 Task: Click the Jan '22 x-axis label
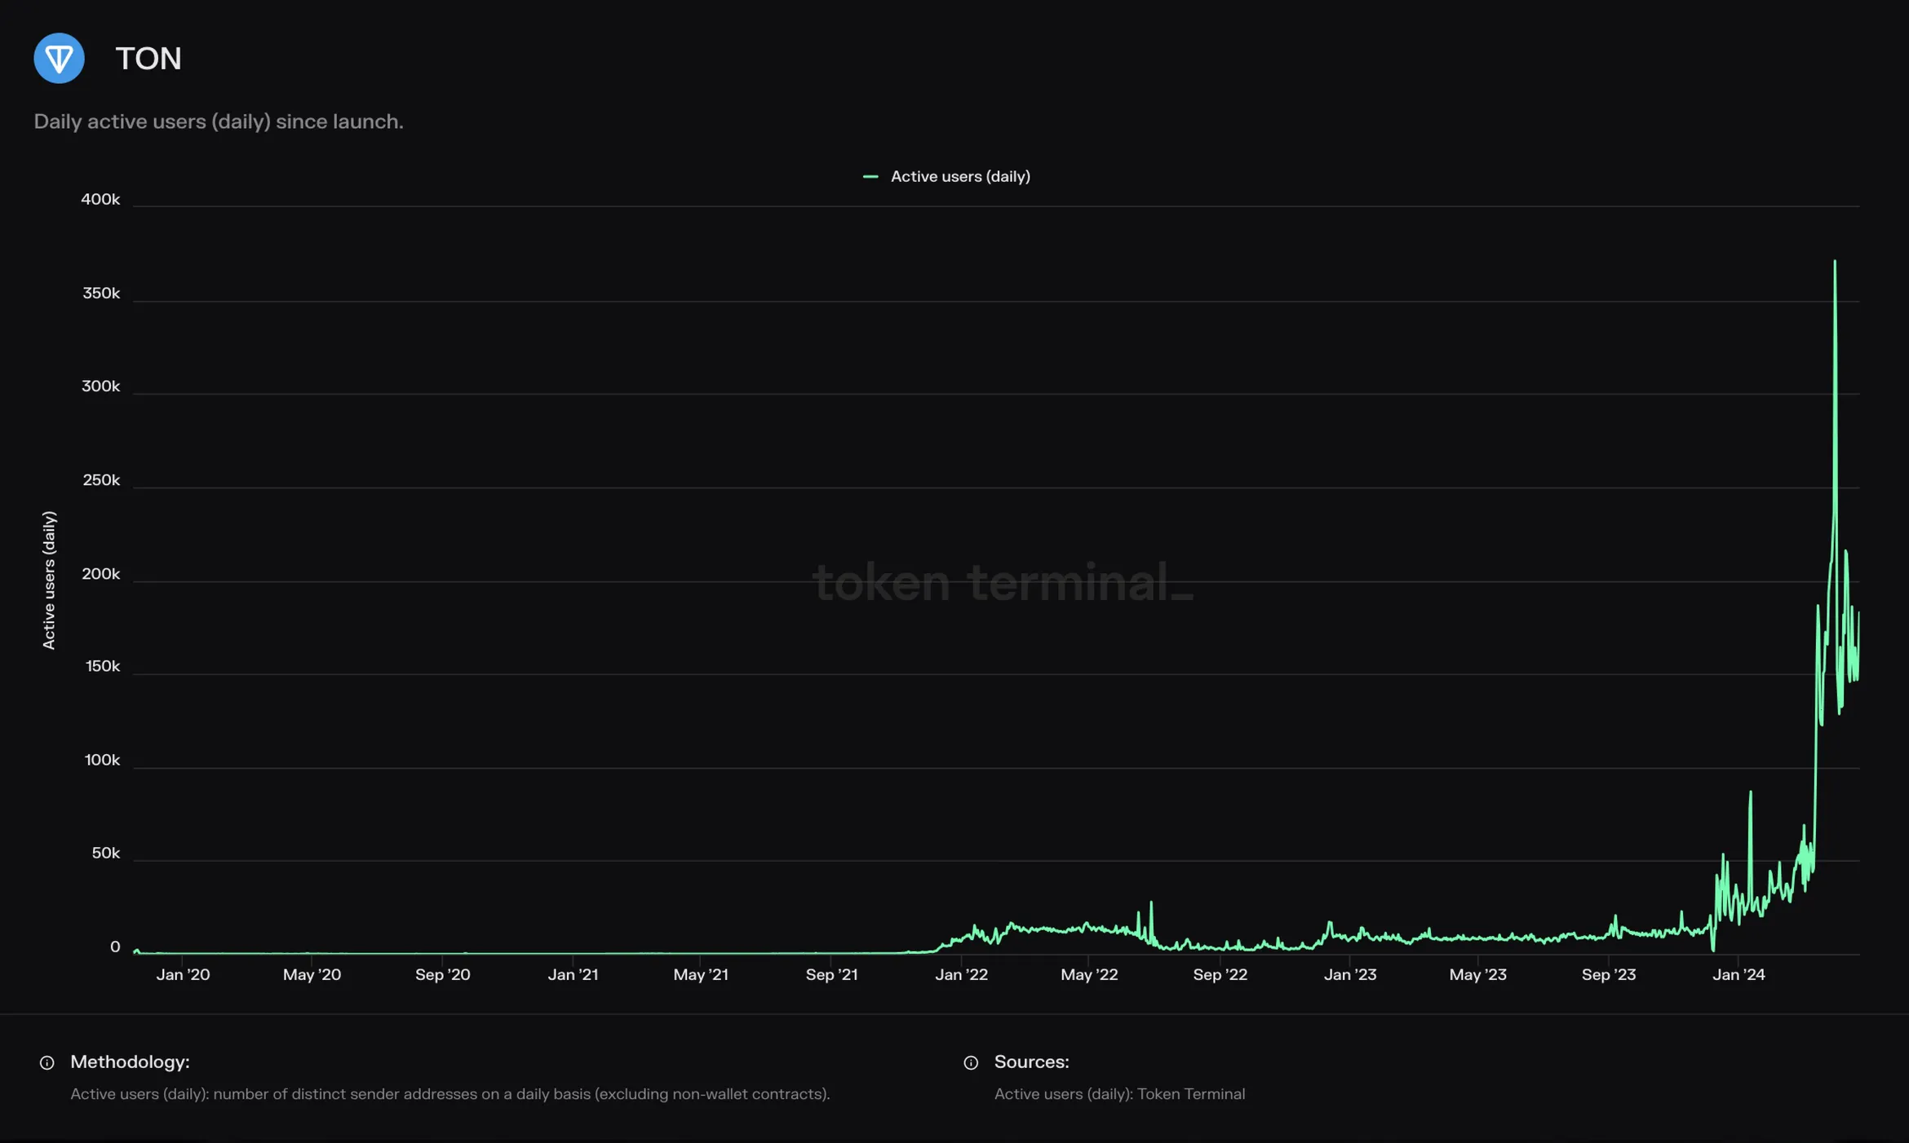pyautogui.click(x=961, y=974)
